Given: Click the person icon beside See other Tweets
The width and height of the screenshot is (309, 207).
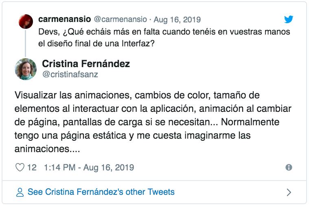Looking at the screenshot, I should tap(20, 192).
